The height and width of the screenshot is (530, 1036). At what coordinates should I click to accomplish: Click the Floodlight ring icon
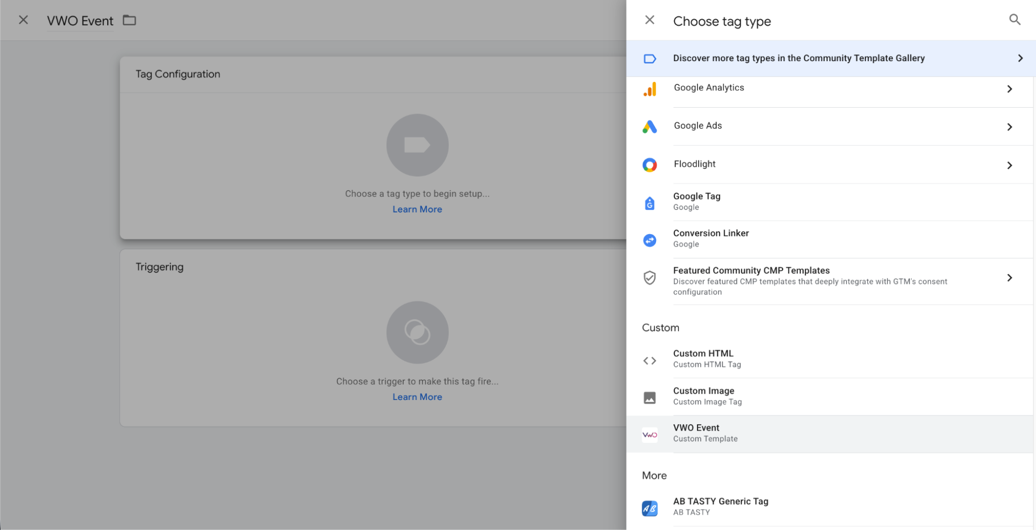649,165
